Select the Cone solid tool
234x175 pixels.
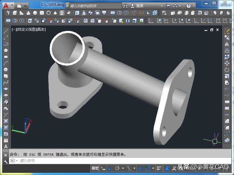(28, 13)
